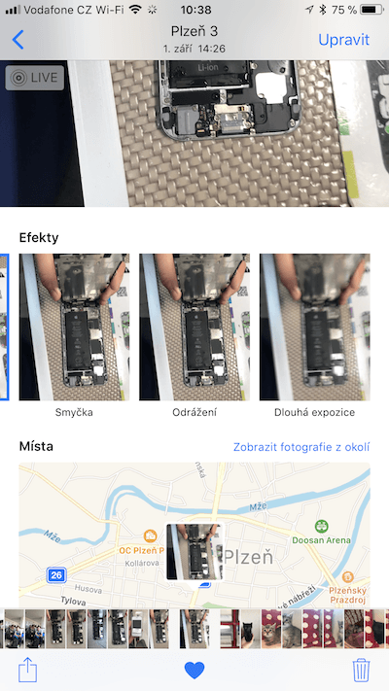Tap the photo pin on the map
This screenshot has width=389, height=691.
tap(194, 552)
